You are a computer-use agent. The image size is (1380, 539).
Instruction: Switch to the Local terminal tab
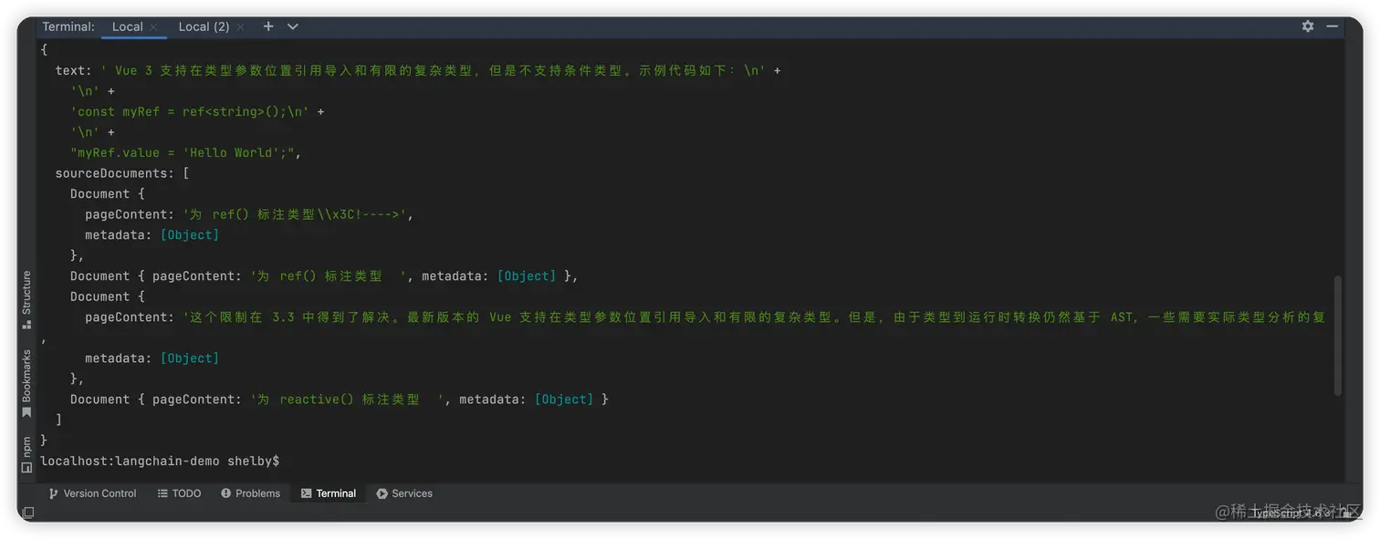tap(127, 26)
